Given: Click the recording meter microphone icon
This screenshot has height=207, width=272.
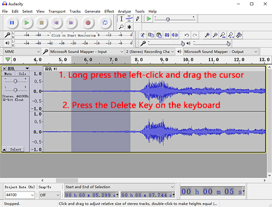Looking at the screenshot, I should pyautogui.click(x=7, y=35).
